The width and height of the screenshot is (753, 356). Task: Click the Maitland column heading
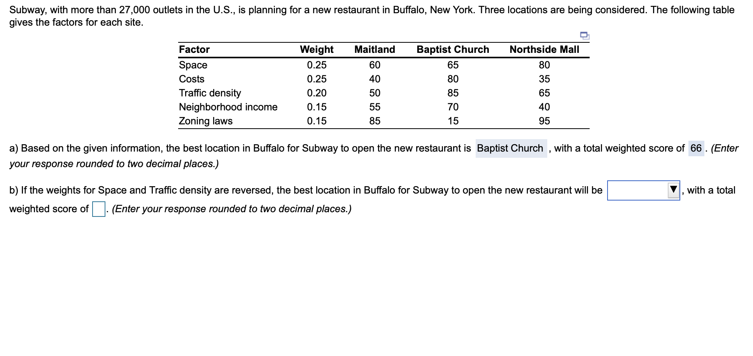coord(374,49)
